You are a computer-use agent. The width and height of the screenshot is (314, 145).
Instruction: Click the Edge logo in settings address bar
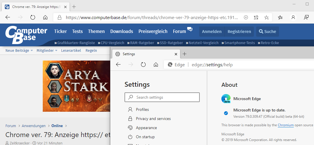point(170,65)
